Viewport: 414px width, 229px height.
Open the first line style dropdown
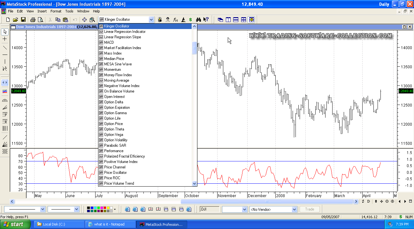pos(43,210)
